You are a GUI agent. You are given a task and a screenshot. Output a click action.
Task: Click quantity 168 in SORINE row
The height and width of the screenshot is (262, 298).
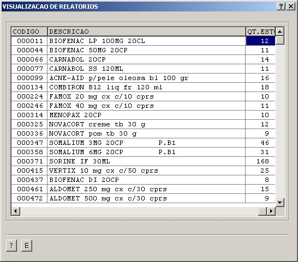click(260, 161)
